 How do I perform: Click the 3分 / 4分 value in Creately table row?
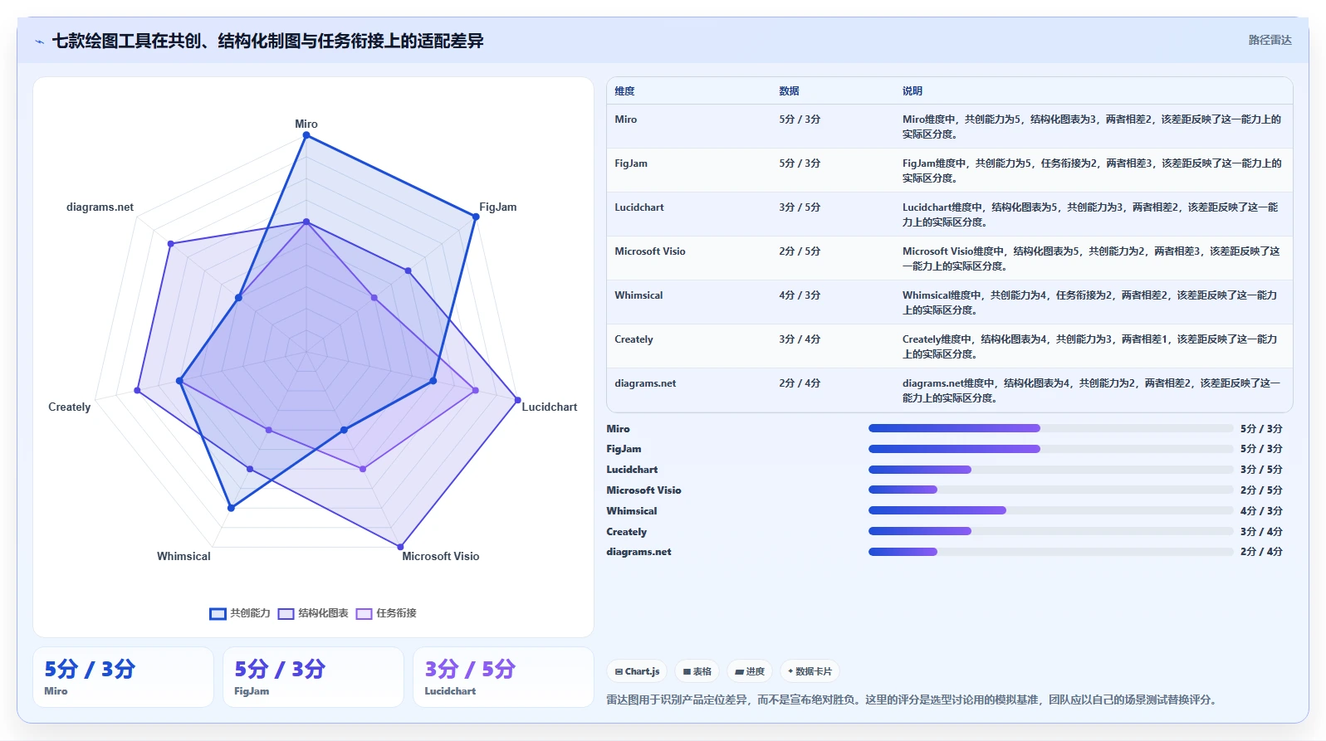pyautogui.click(x=800, y=339)
